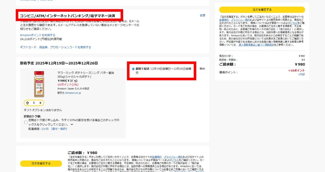This screenshot has width=325, height=172.
Task: Expand the 定期おトク便 details chevron
Action: coord(71,125)
